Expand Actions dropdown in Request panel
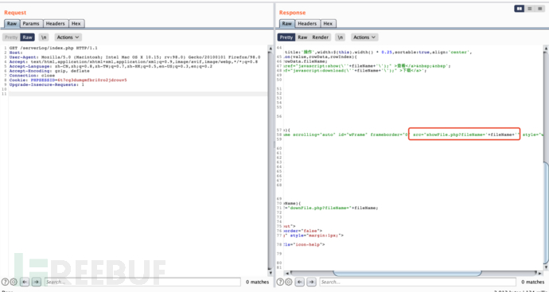 point(68,37)
